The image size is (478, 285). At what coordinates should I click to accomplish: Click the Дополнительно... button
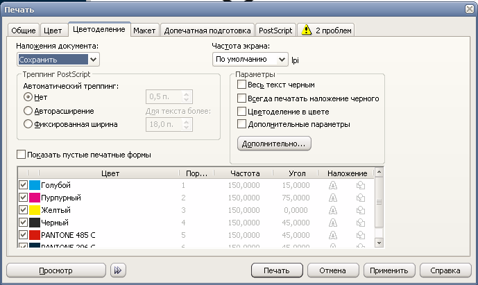[274, 144]
